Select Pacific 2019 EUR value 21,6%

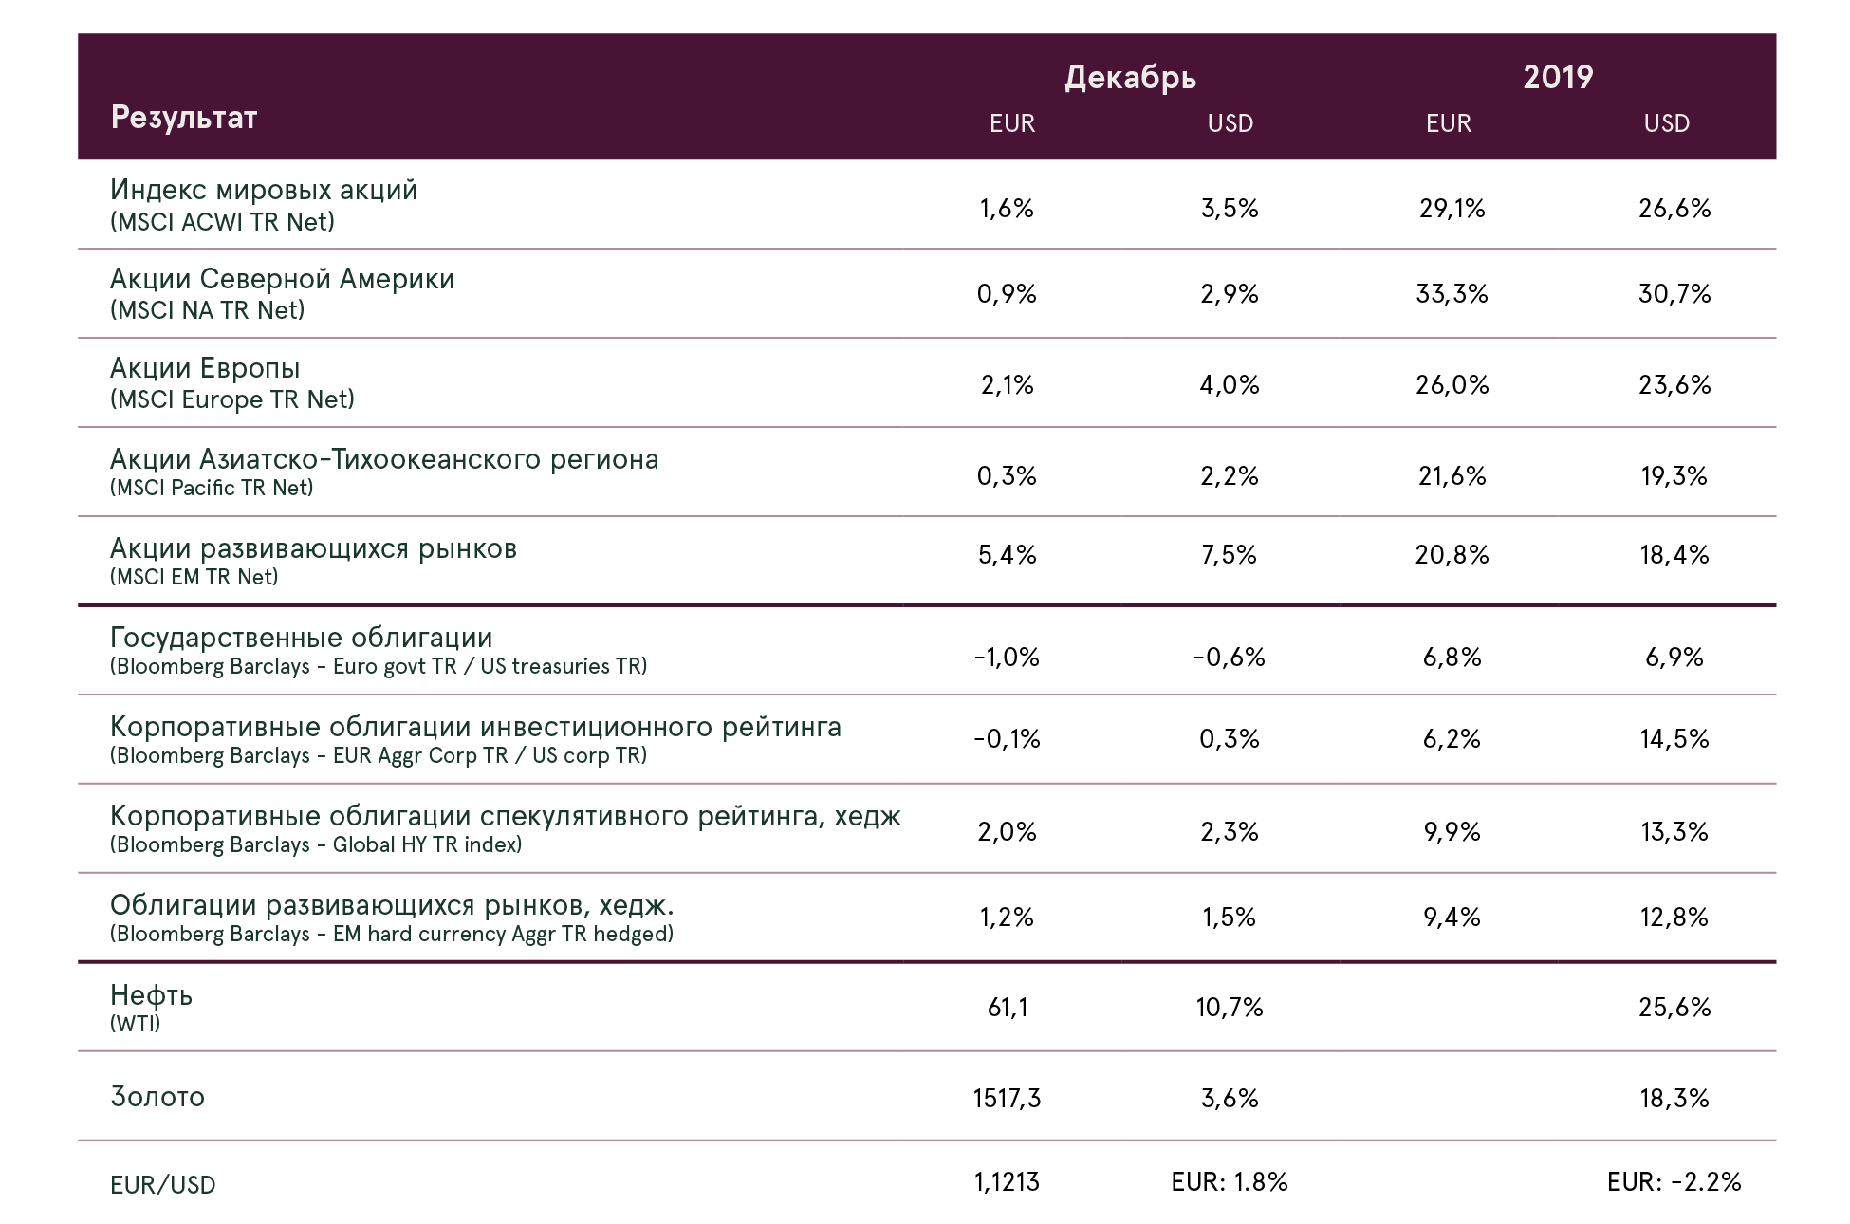(x=1452, y=476)
